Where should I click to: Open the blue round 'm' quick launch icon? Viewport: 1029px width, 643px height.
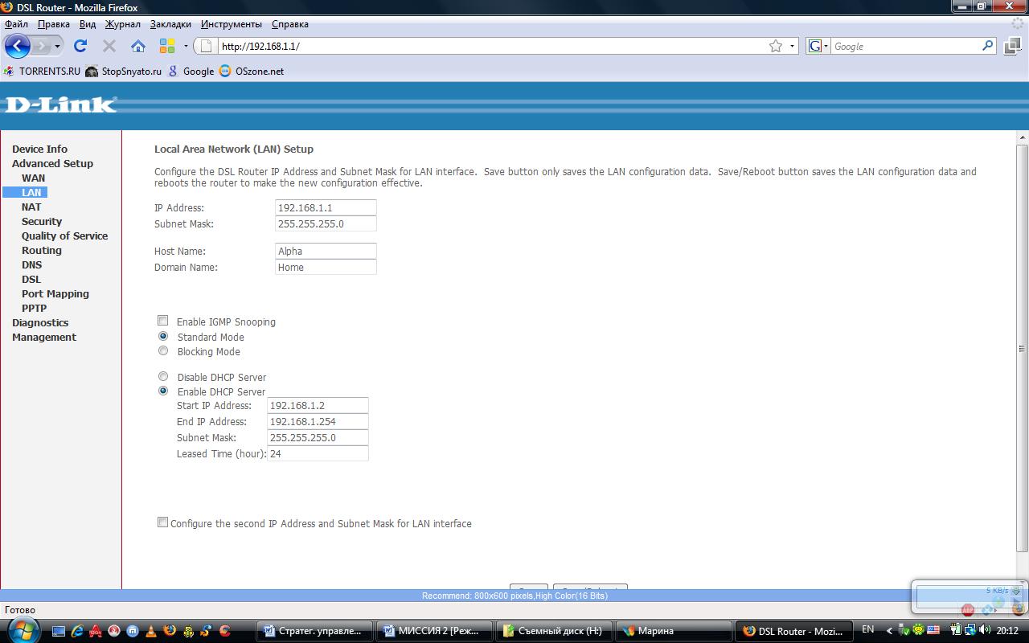[x=133, y=631]
